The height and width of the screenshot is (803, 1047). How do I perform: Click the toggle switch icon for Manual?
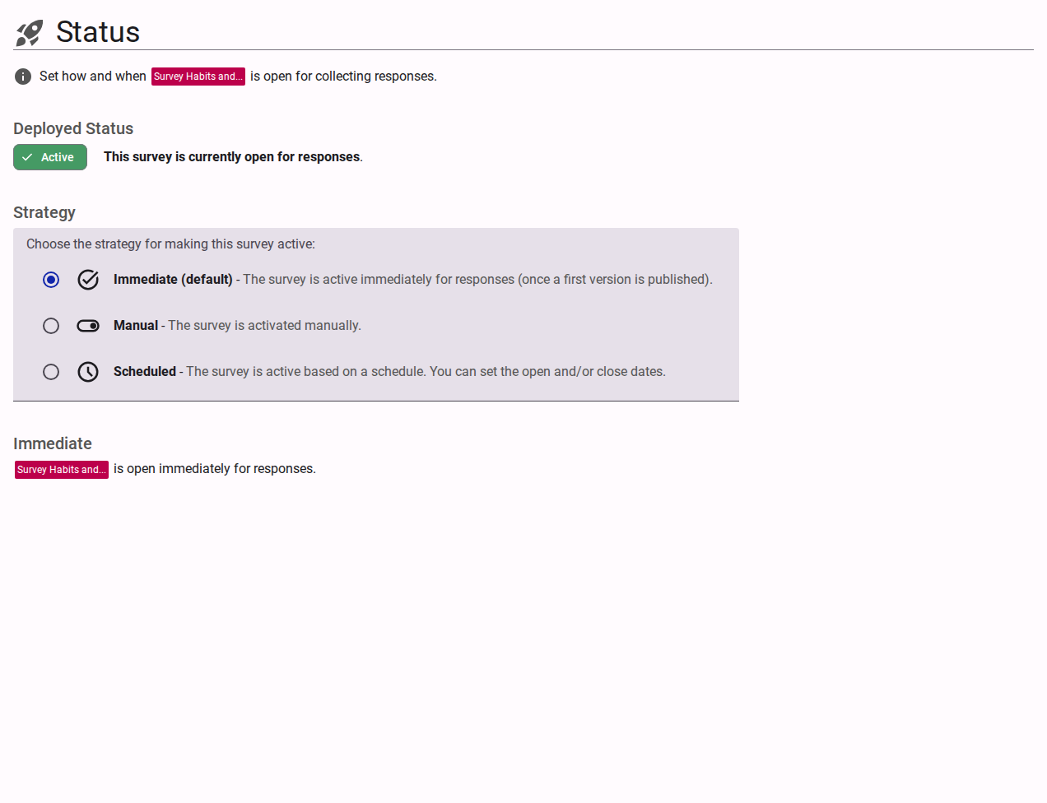coord(88,326)
